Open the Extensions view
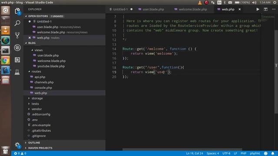Screen dimensions: 278x156 click(17, 60)
